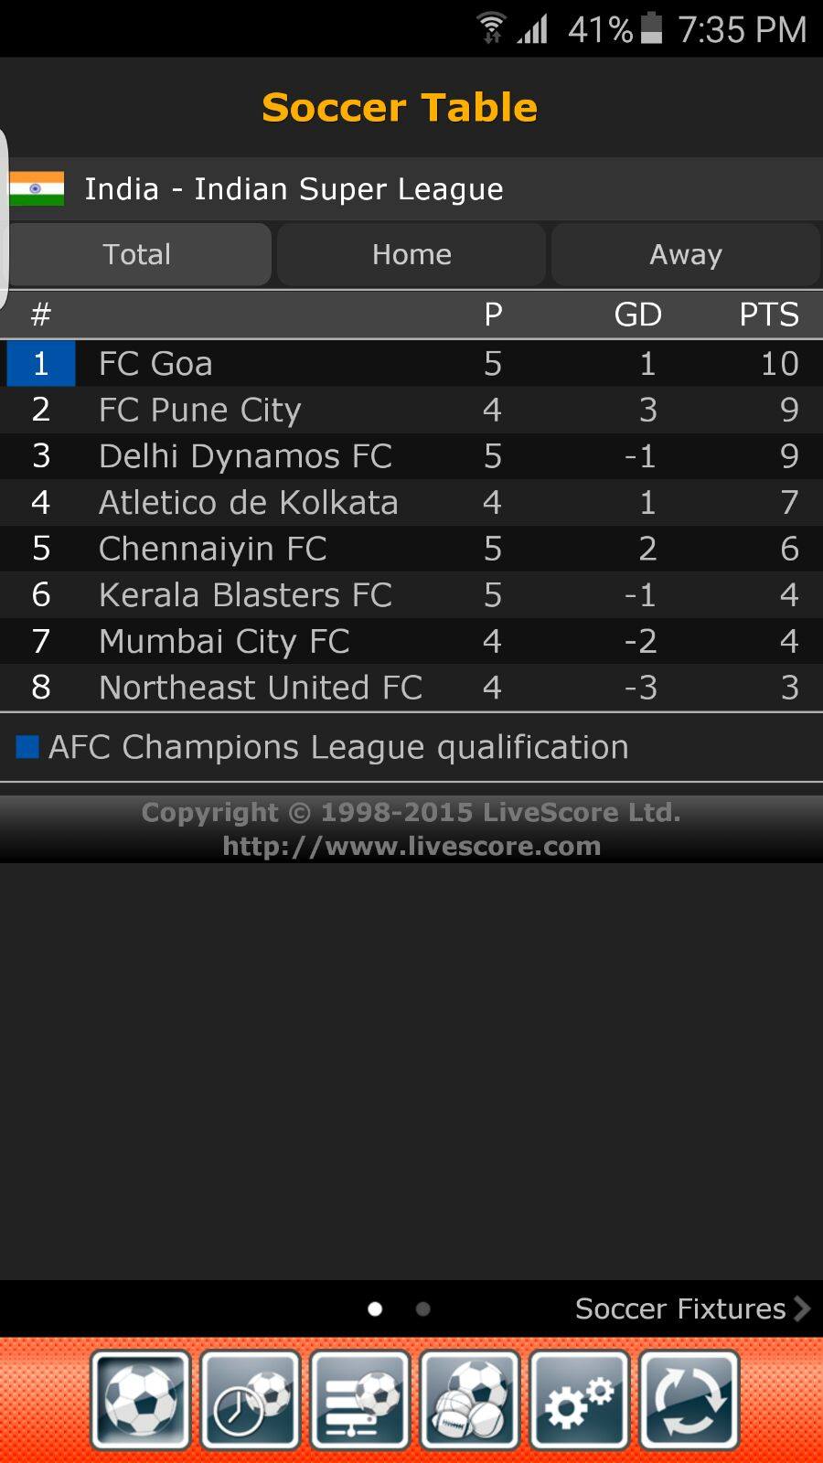Image resolution: width=823 pixels, height=1463 pixels.
Task: Select the other sports balls icon
Action: (470, 1400)
